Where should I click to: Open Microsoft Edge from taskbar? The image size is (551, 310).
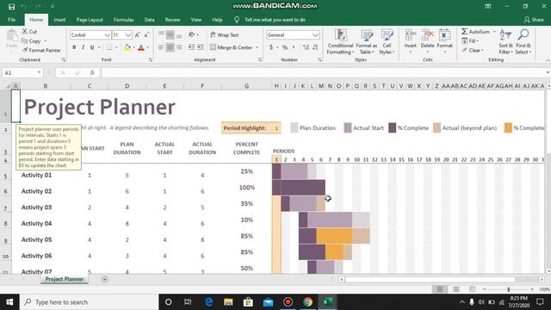[208, 302]
